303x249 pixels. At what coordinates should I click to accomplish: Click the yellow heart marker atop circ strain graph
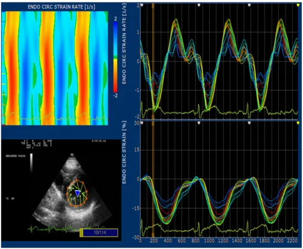pos(298,123)
